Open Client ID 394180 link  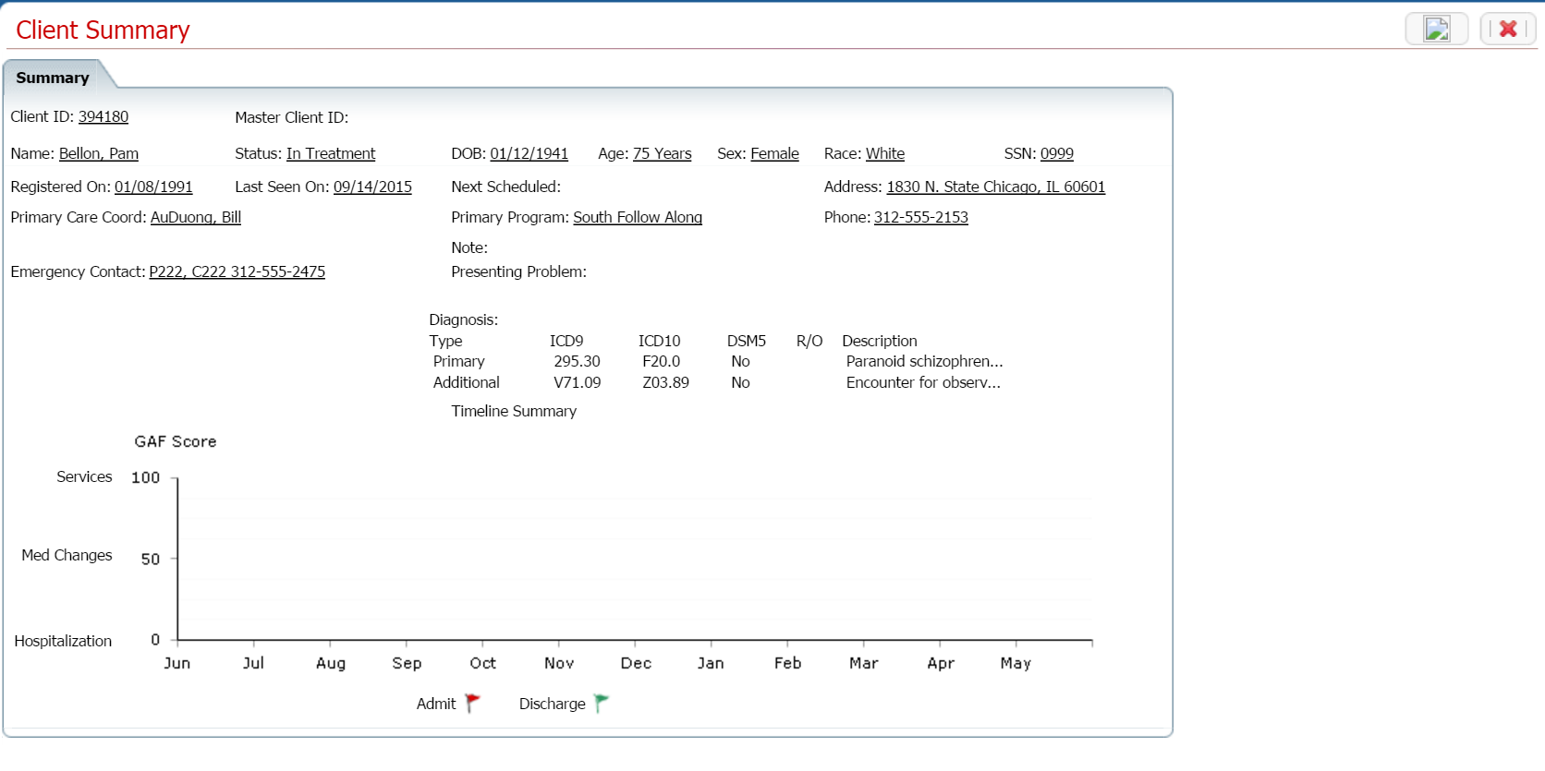[x=103, y=116]
